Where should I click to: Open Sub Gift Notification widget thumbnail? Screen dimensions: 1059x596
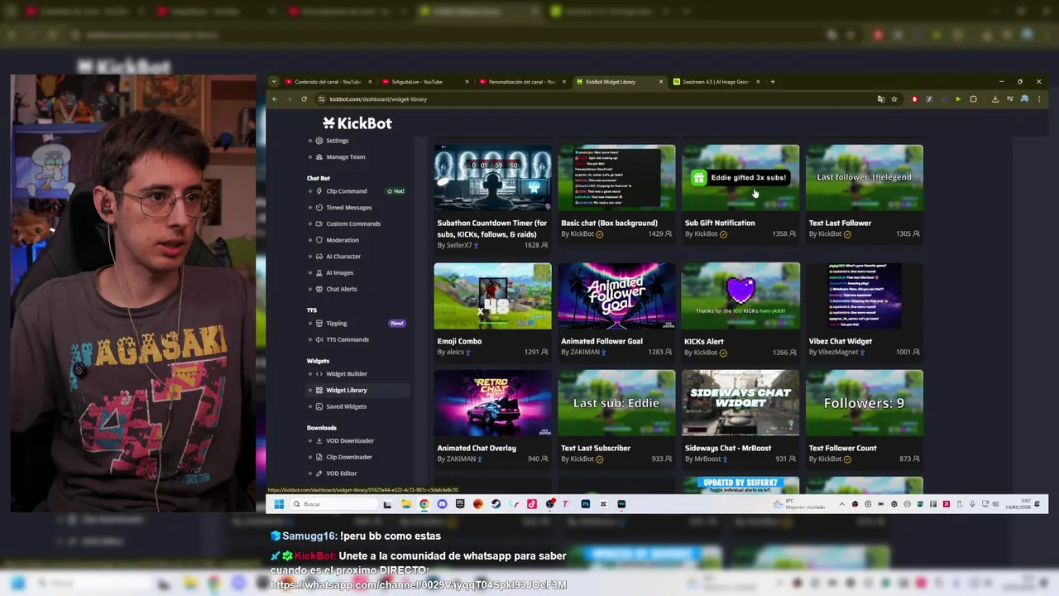[x=740, y=178]
